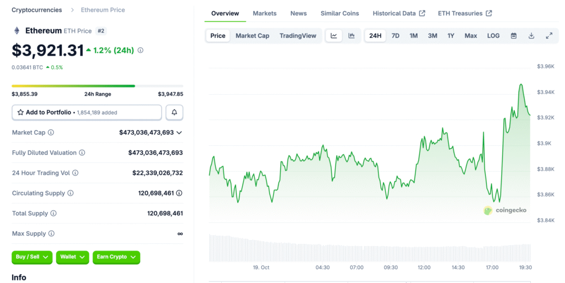This screenshot has width=565, height=283.
Task: Open the calendar date range picker
Action: (514, 36)
